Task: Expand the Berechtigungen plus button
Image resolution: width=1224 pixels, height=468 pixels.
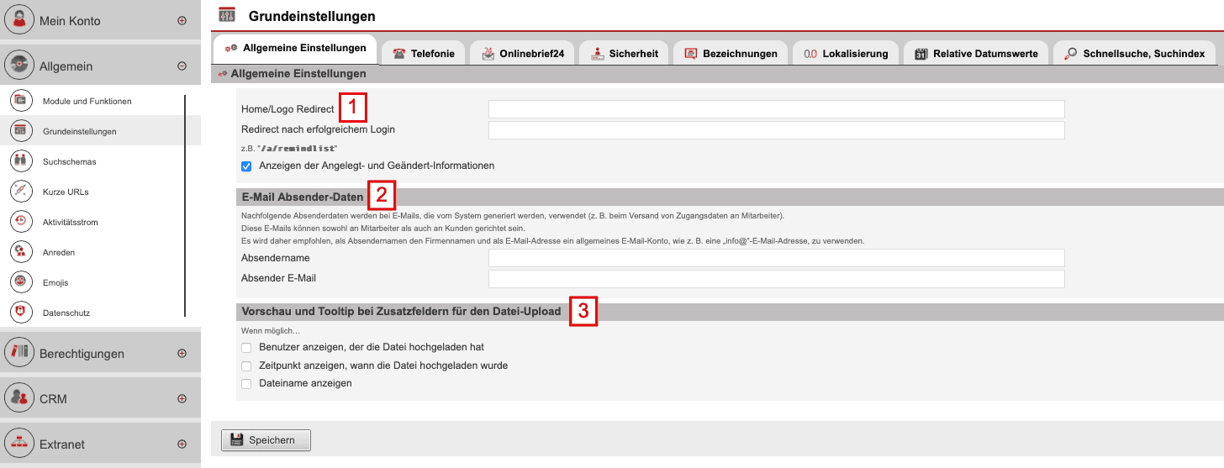Action: click(182, 354)
